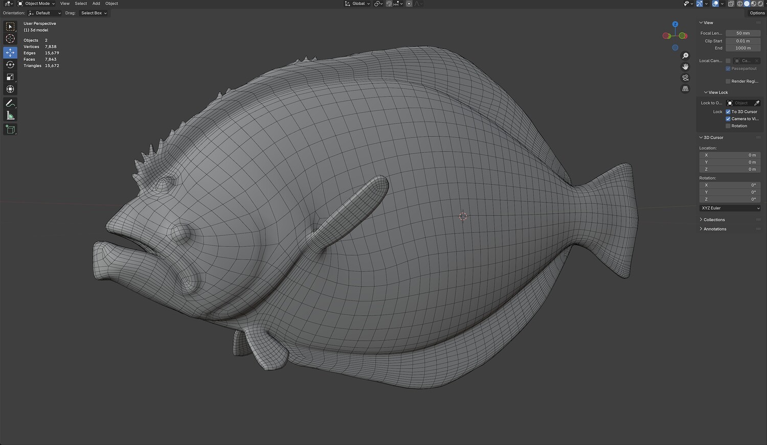The height and width of the screenshot is (445, 767).
Task: Click the 3D Cursor Rotation Y field
Action: (x=730, y=193)
